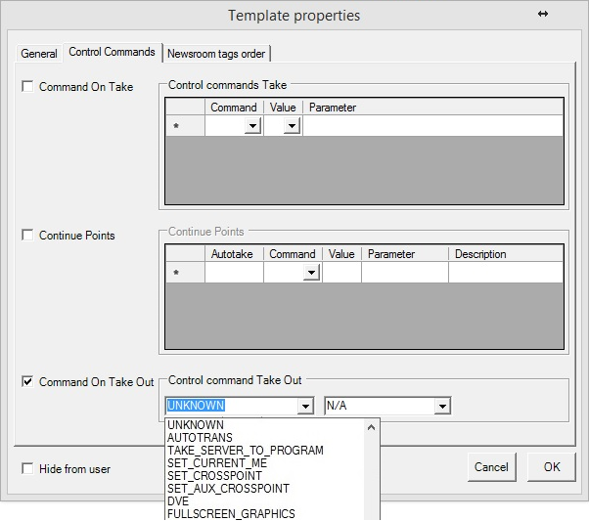Viewport: 589px width, 521px height.
Task: Open Value dropdown in Control commands Take row
Action: click(292, 126)
